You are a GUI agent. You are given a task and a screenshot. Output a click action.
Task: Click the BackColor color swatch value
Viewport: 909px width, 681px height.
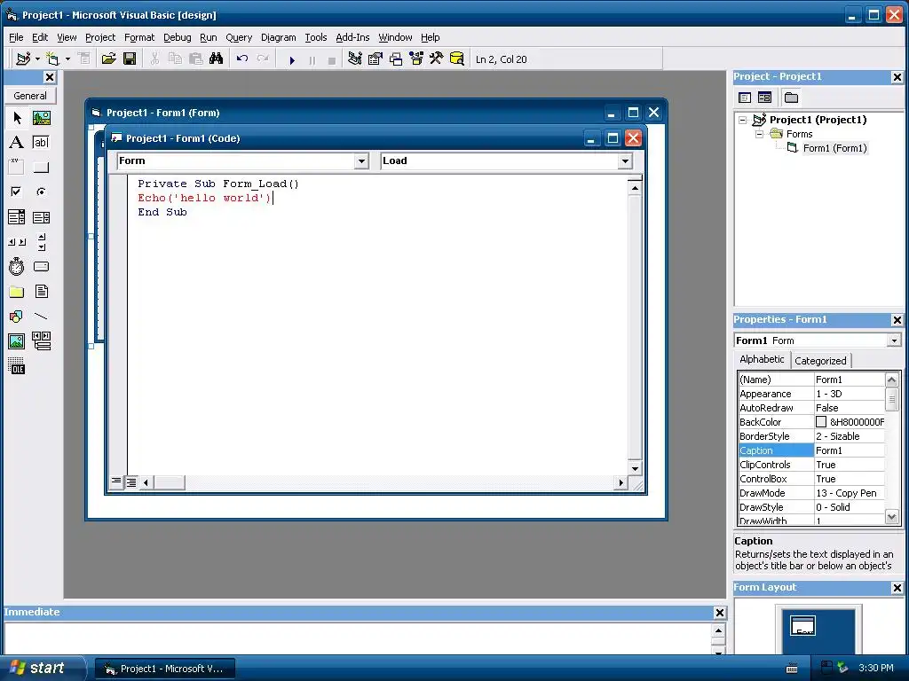(821, 422)
